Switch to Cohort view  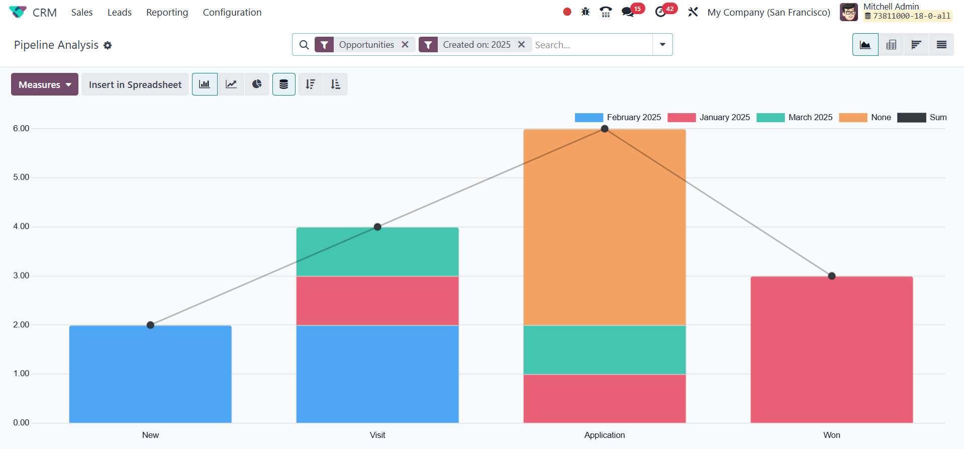[x=916, y=45]
